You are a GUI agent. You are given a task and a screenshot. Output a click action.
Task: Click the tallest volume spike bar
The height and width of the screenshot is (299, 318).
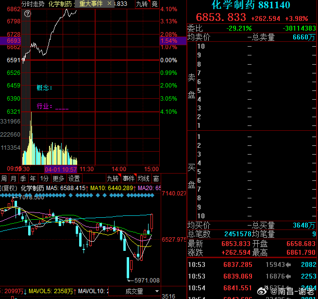[31, 138]
